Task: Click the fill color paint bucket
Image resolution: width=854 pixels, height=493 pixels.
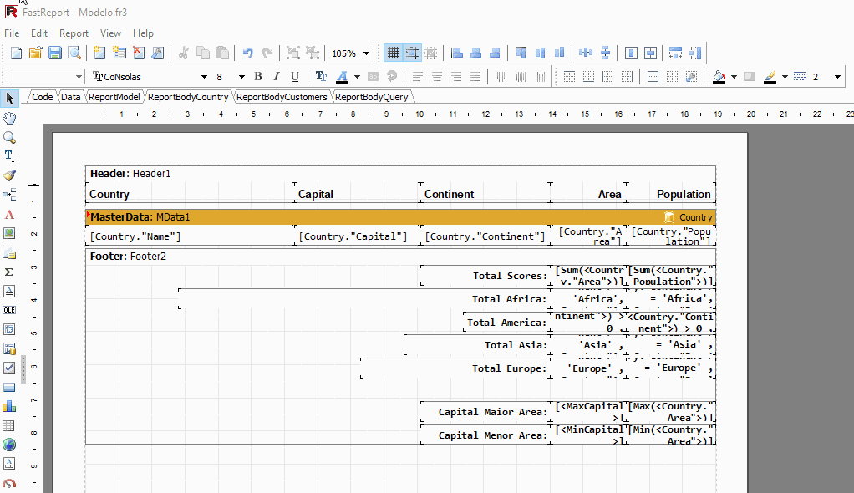Action: (719, 77)
